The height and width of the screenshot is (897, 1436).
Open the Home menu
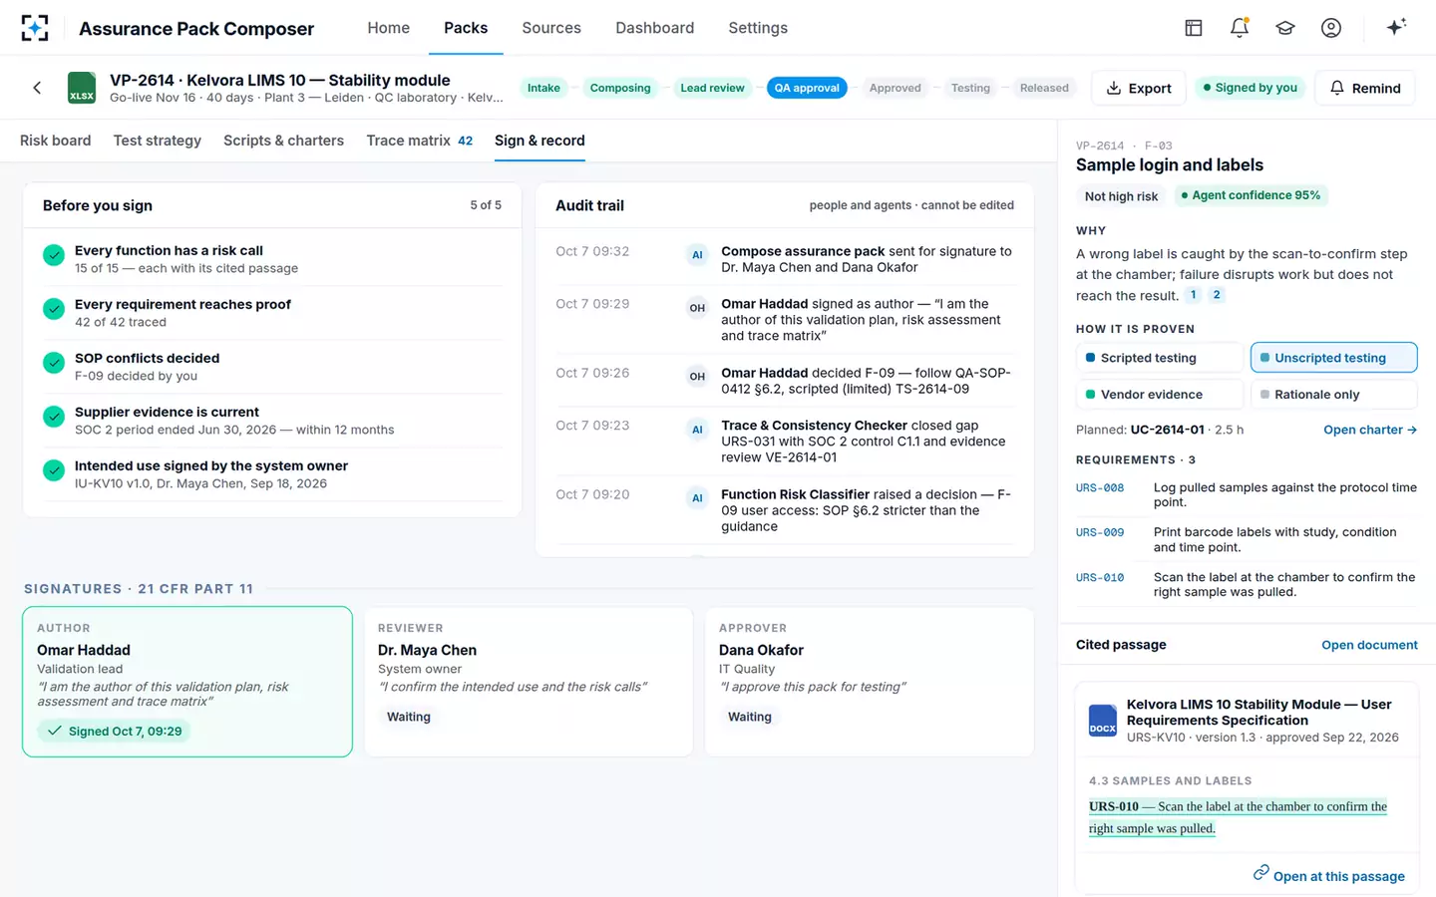(388, 28)
